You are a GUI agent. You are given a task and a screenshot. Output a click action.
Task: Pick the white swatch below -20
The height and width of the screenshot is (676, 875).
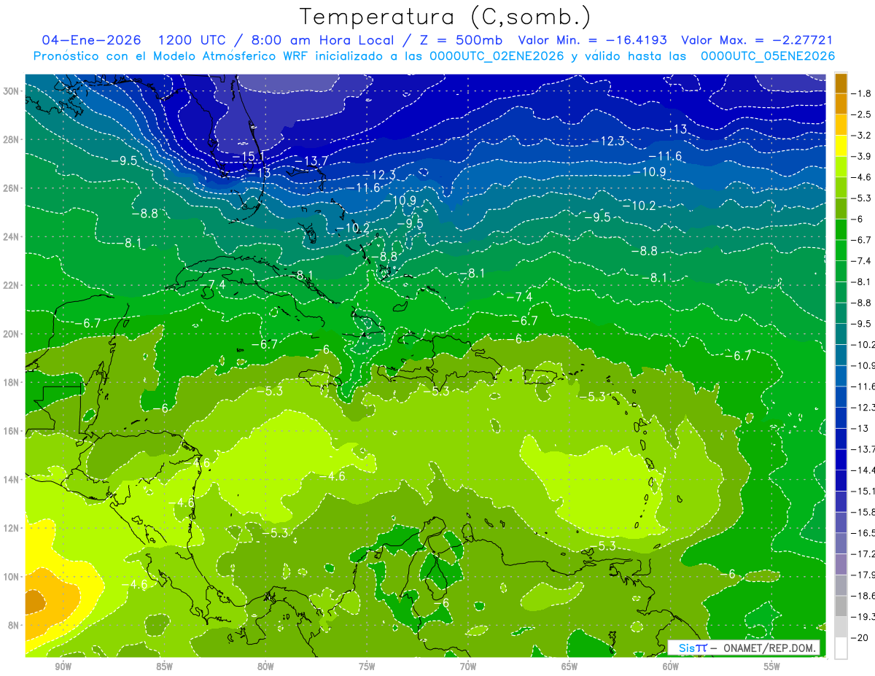tap(841, 648)
